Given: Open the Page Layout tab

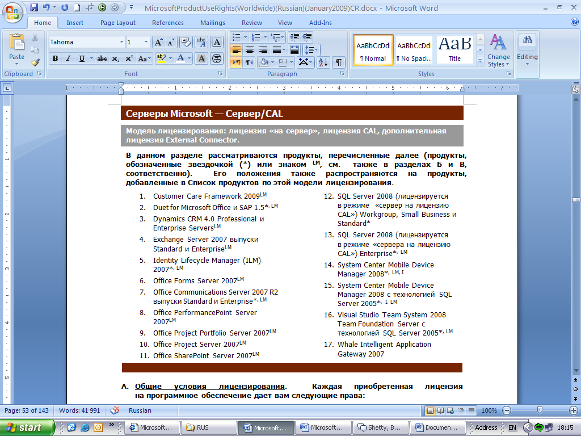Looking at the screenshot, I should [118, 23].
